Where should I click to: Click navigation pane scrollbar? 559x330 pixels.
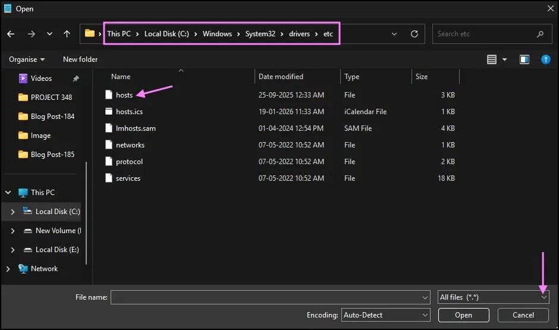coord(86,214)
